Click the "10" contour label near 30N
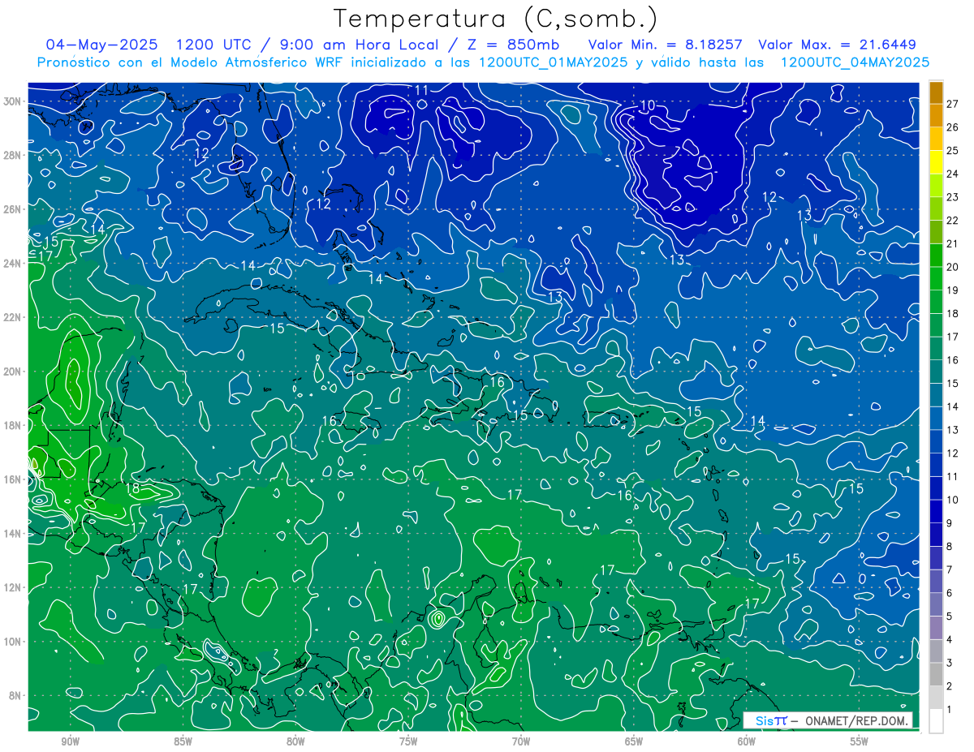Image resolution: width=974 pixels, height=752 pixels. click(647, 105)
